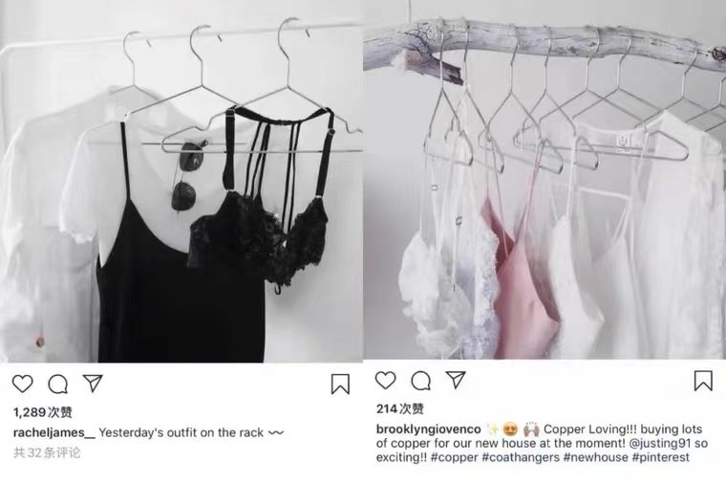726x484 pixels.
Task: Open brooklyngiovenco profile from caption
Action: coord(428,429)
